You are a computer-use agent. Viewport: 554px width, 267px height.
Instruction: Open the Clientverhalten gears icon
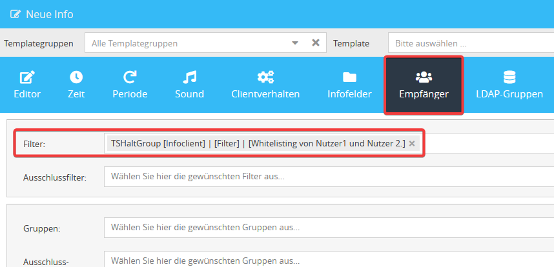265,77
